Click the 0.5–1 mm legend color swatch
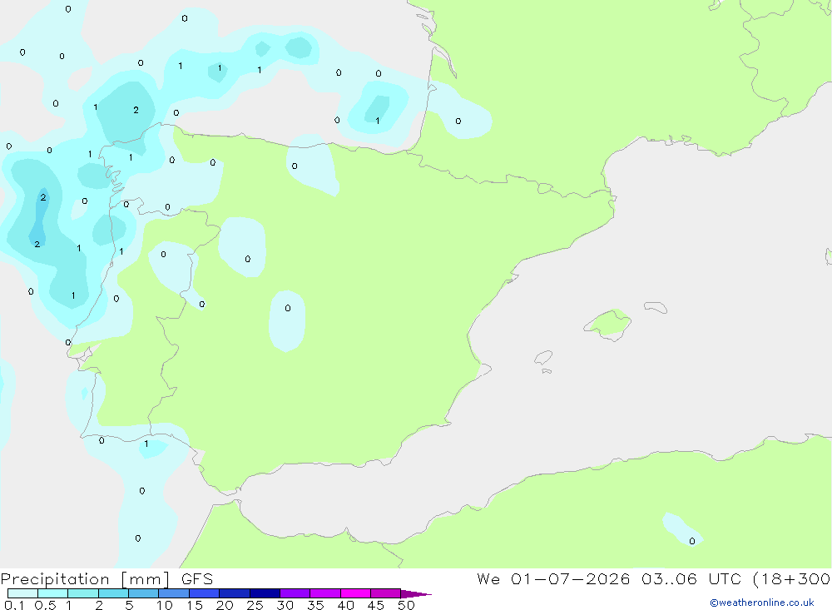Screen dimensions: 832x610 point(53,593)
